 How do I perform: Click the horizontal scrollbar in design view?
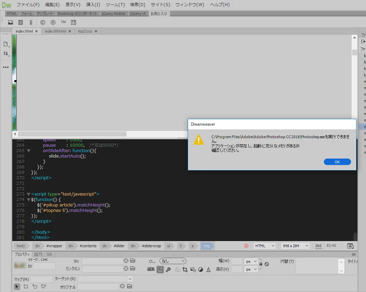coord(72,134)
